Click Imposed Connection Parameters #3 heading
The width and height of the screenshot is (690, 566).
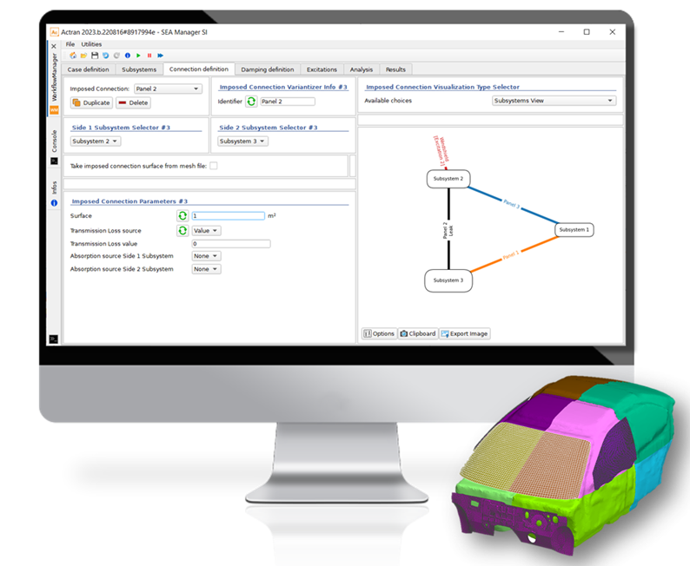tap(129, 201)
